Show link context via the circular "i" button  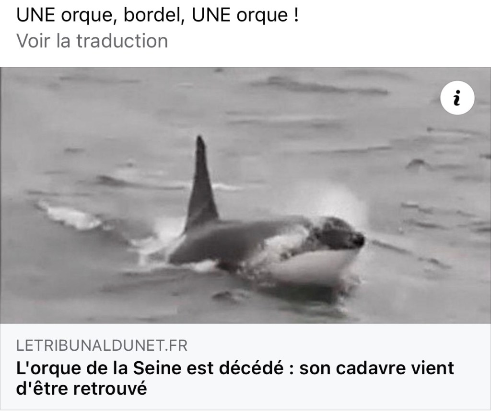tap(457, 98)
